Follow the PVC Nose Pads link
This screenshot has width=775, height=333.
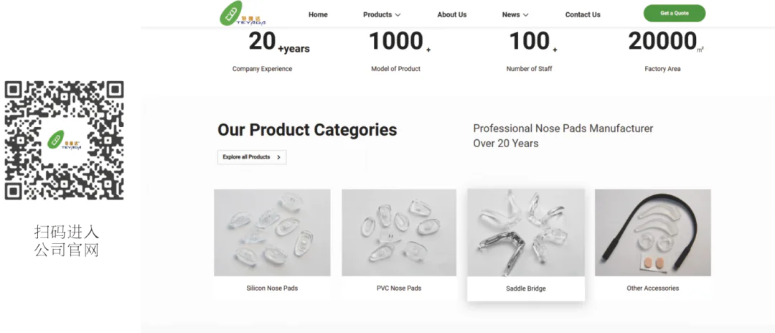click(399, 289)
